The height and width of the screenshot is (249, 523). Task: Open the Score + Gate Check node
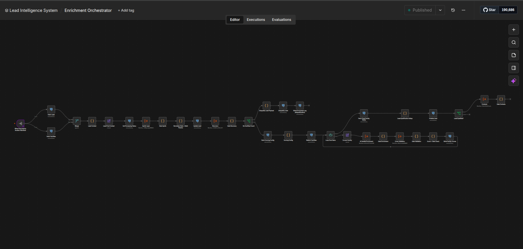[433, 136]
